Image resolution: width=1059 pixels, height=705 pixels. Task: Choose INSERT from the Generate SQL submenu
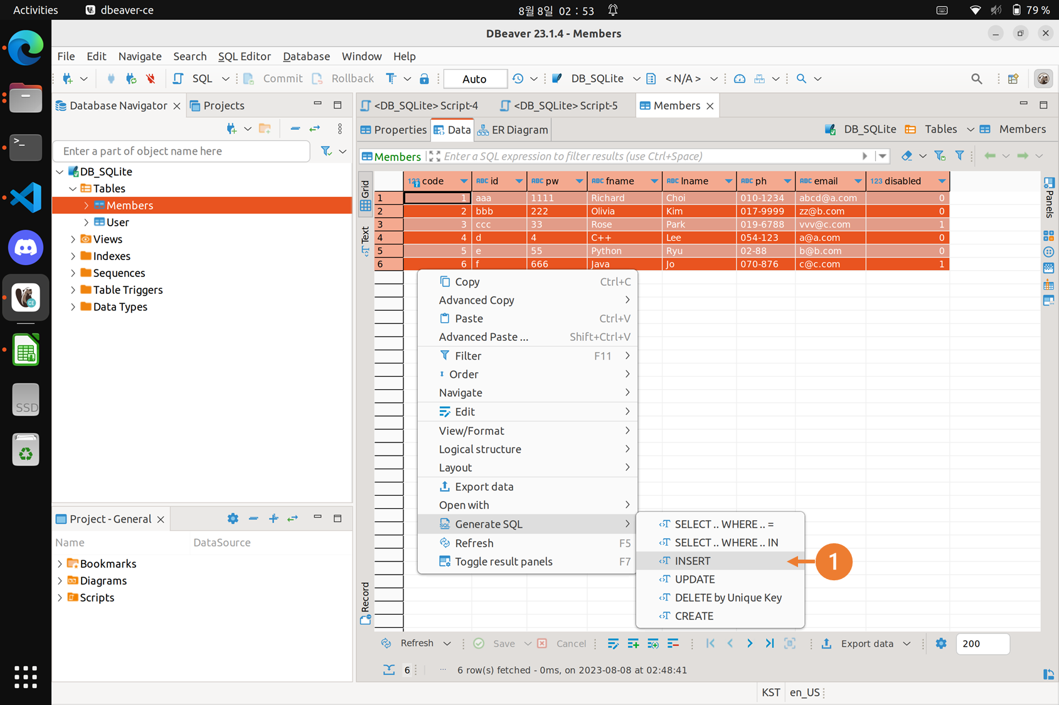(x=720, y=561)
